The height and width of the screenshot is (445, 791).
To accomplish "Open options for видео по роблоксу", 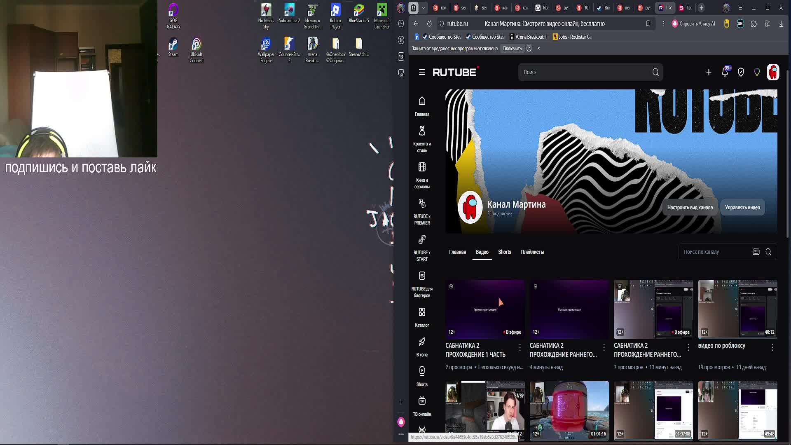I will click(772, 347).
